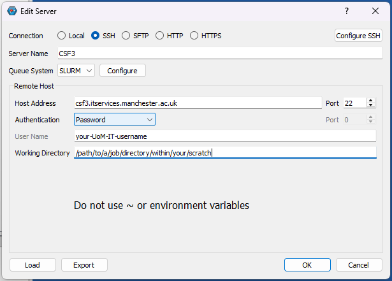Close the Edit Server dialog
Image resolution: width=392 pixels, height=281 pixels.
pos(375,11)
